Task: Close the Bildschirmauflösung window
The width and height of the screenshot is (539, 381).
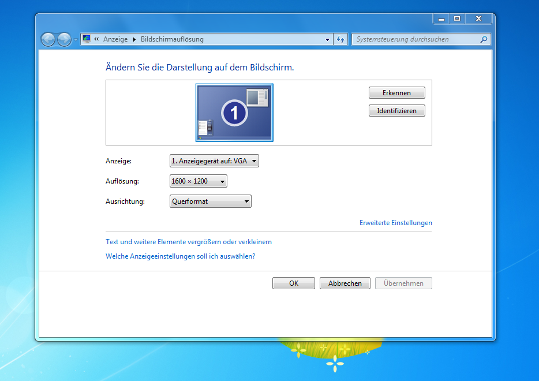Action: click(479, 19)
